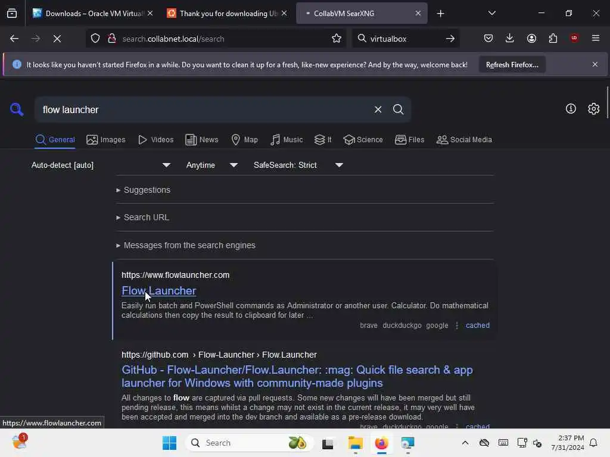Click the address bar URL field
This screenshot has height=457, width=610.
[224, 39]
